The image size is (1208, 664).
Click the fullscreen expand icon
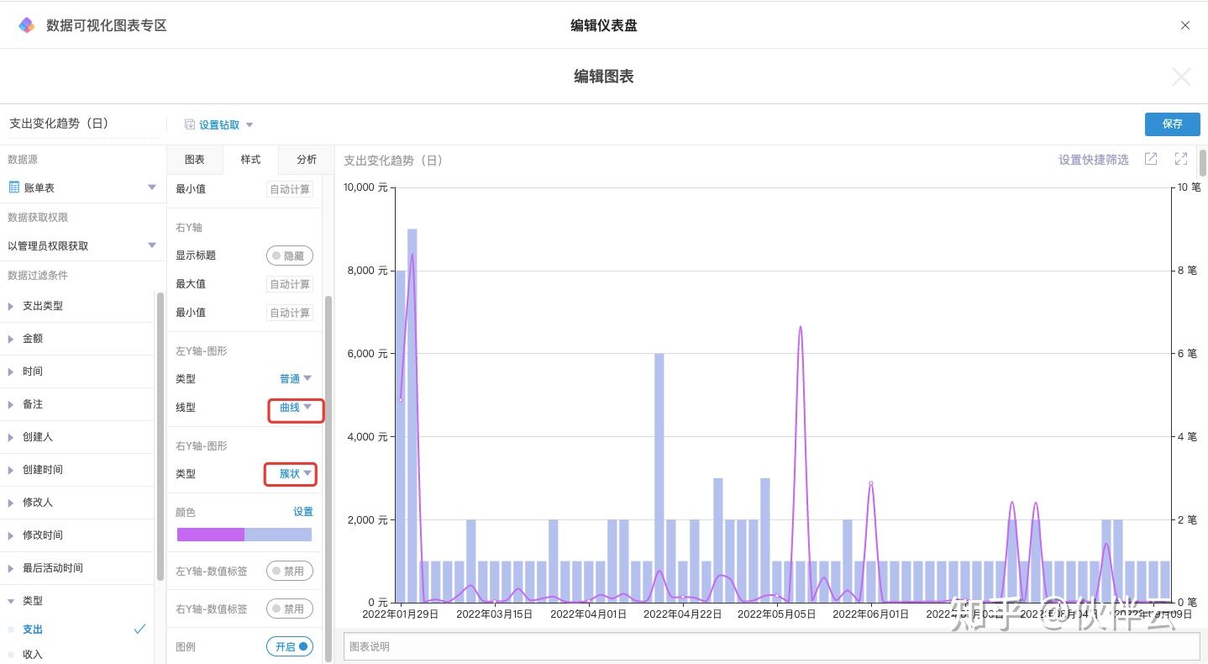point(1181,159)
